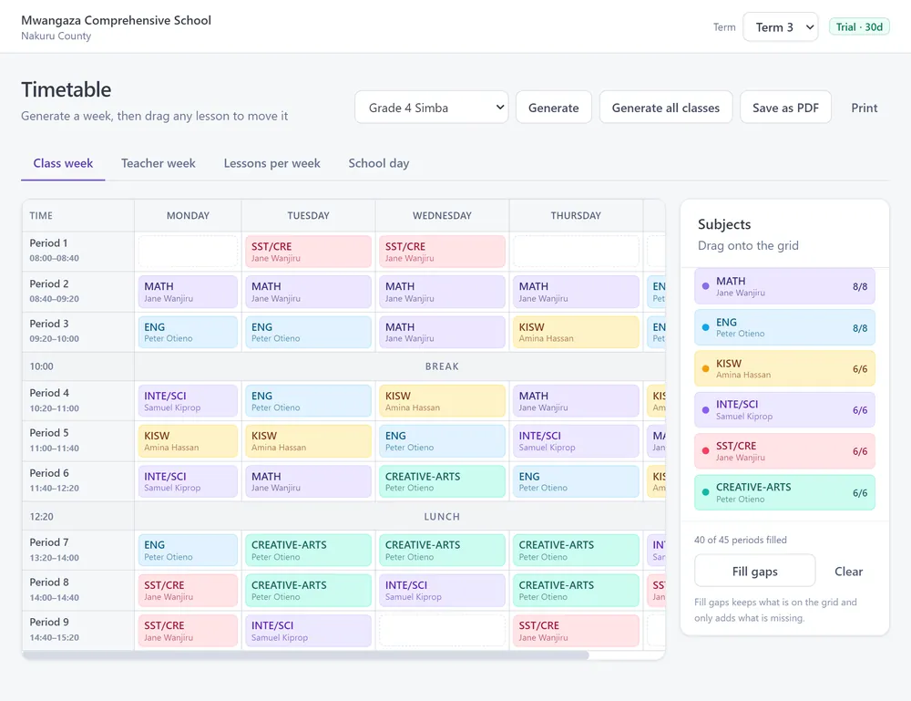Viewport: 911px width, 701px height.
Task: Select Monday Period 9 SST/CRE lesson
Action: [x=188, y=630]
